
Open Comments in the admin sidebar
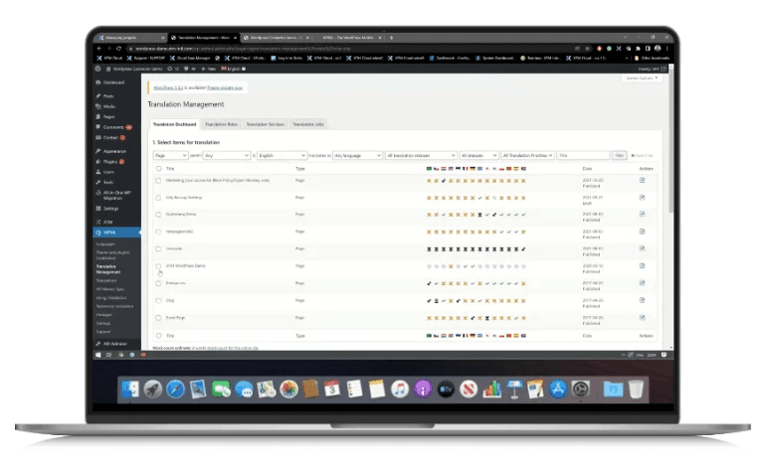(x=113, y=127)
